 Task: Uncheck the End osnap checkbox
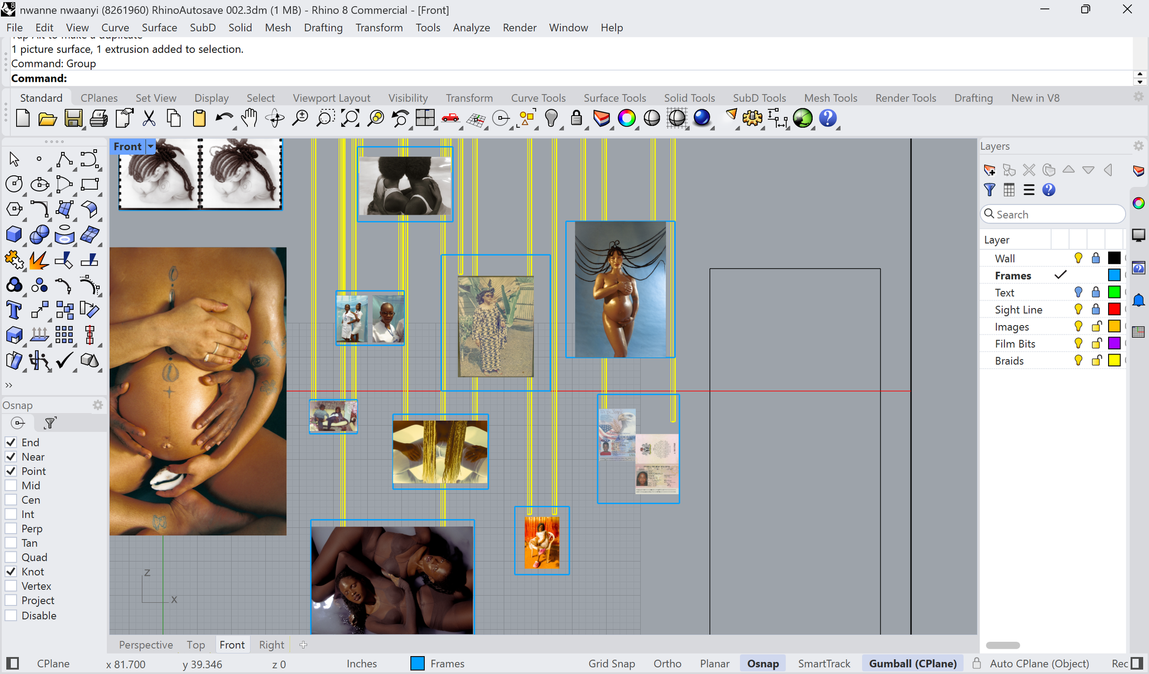[11, 443]
